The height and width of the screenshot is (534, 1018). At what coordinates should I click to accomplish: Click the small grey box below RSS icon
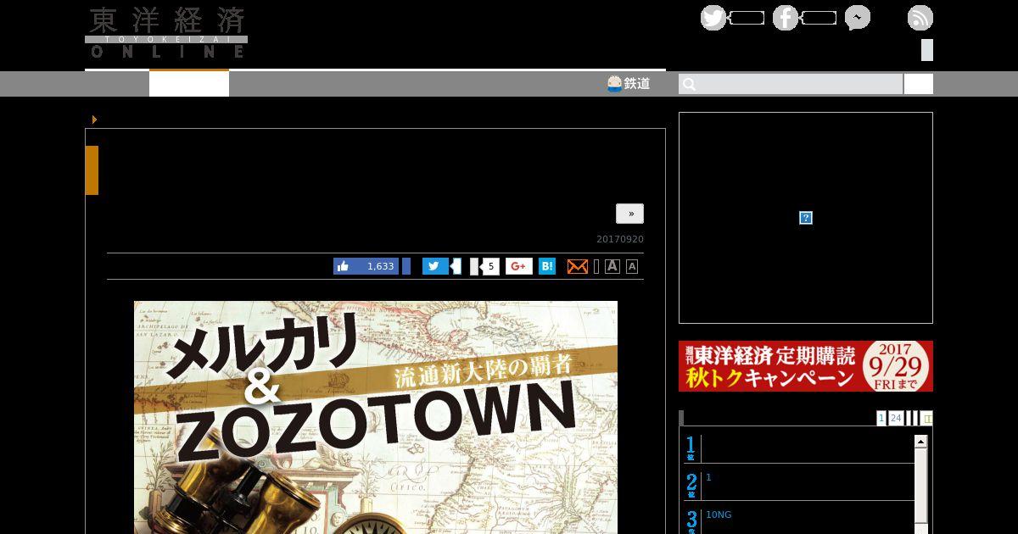pyautogui.click(x=927, y=50)
